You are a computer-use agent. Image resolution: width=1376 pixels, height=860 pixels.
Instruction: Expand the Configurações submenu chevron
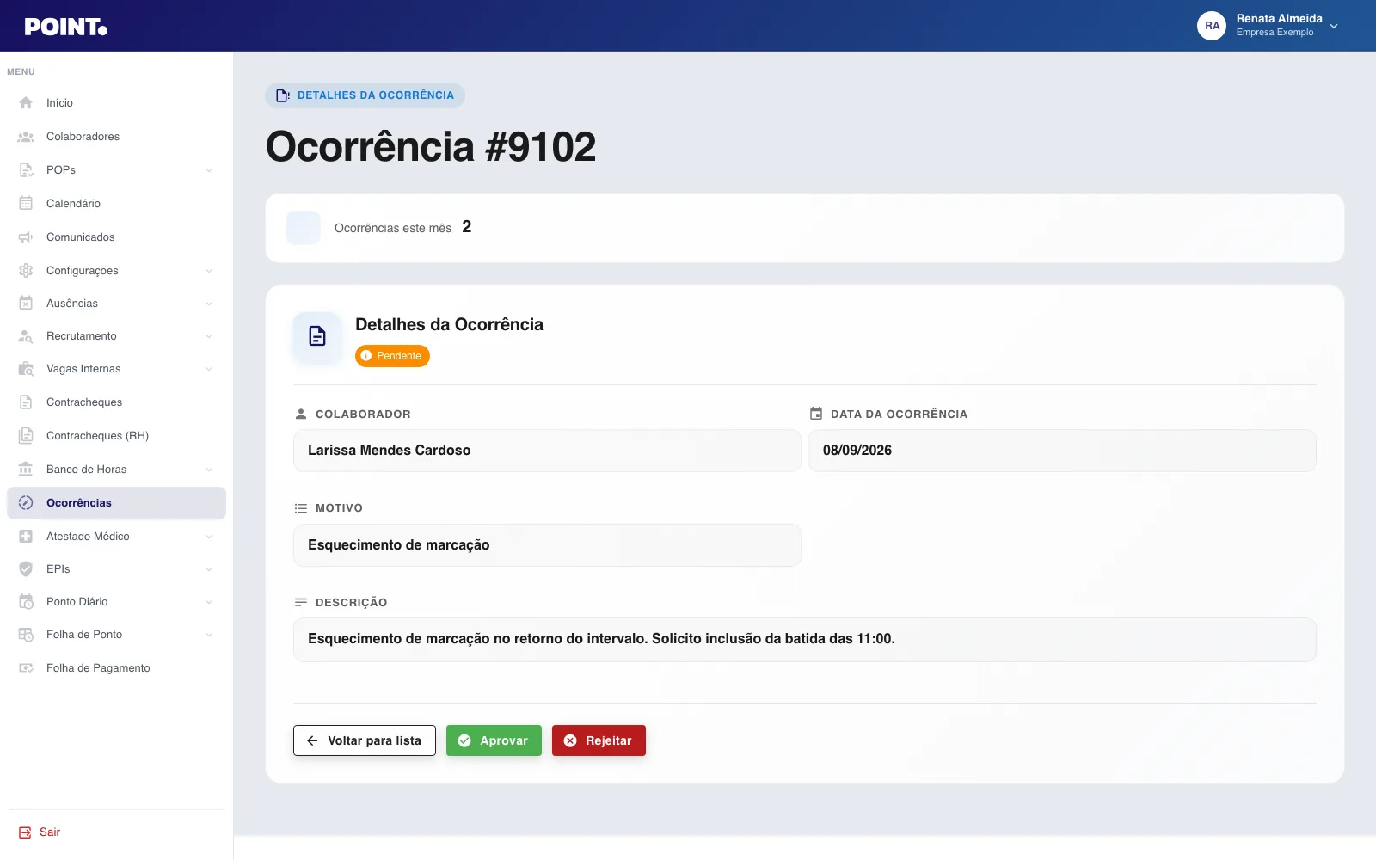209,271
